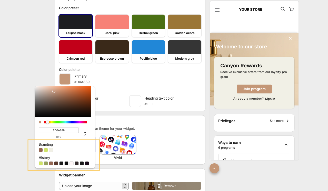Choose the Coral pink color preset

(112, 26)
